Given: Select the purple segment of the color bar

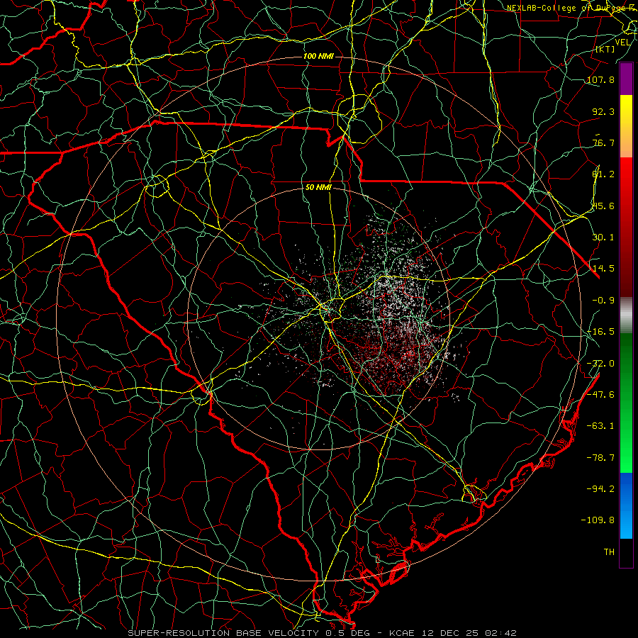Looking at the screenshot, I should (626, 79).
